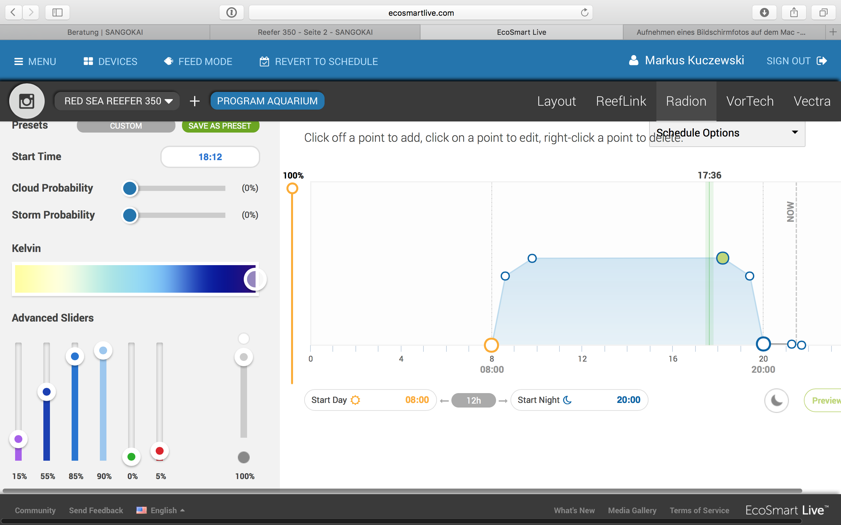Click the plus icon to add an aquarium

pyautogui.click(x=194, y=101)
